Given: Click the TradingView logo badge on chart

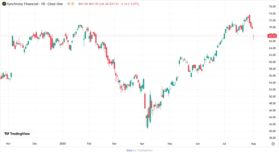Looking at the screenshot, I should pos(17,134).
